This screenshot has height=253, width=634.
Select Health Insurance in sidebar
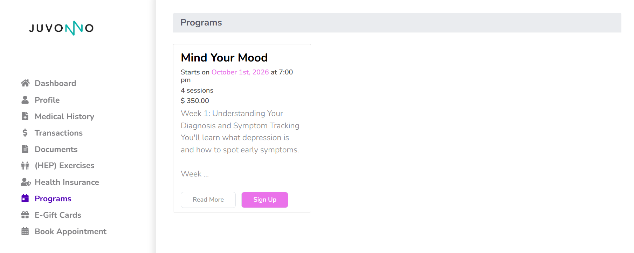click(x=67, y=182)
